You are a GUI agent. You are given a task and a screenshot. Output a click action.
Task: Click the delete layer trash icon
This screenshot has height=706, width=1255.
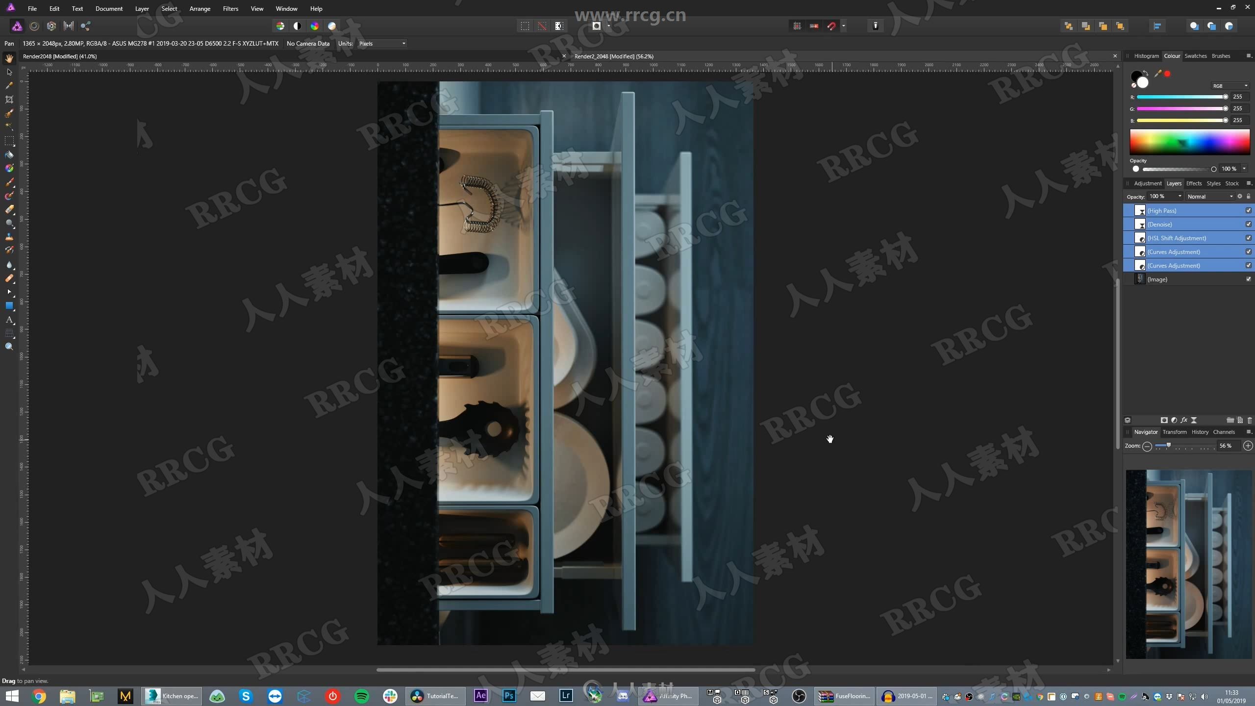pyautogui.click(x=1249, y=420)
